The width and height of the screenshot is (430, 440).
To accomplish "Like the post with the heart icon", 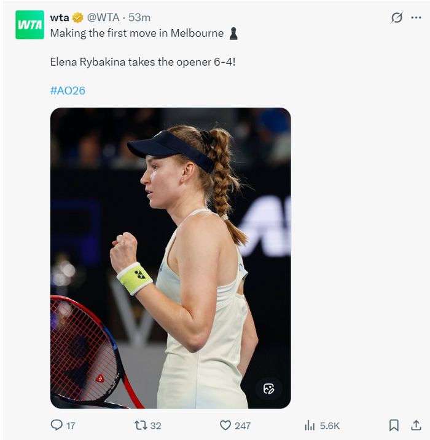I will click(225, 425).
